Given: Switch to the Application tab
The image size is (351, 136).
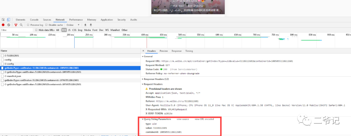Looking at the screenshot, I should [107, 20].
